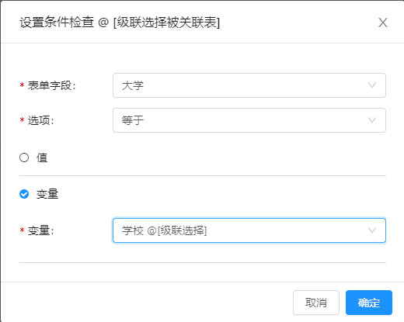
Task: Click the chevron arrow in 表单字段 dropdown
Action: pyautogui.click(x=372, y=85)
